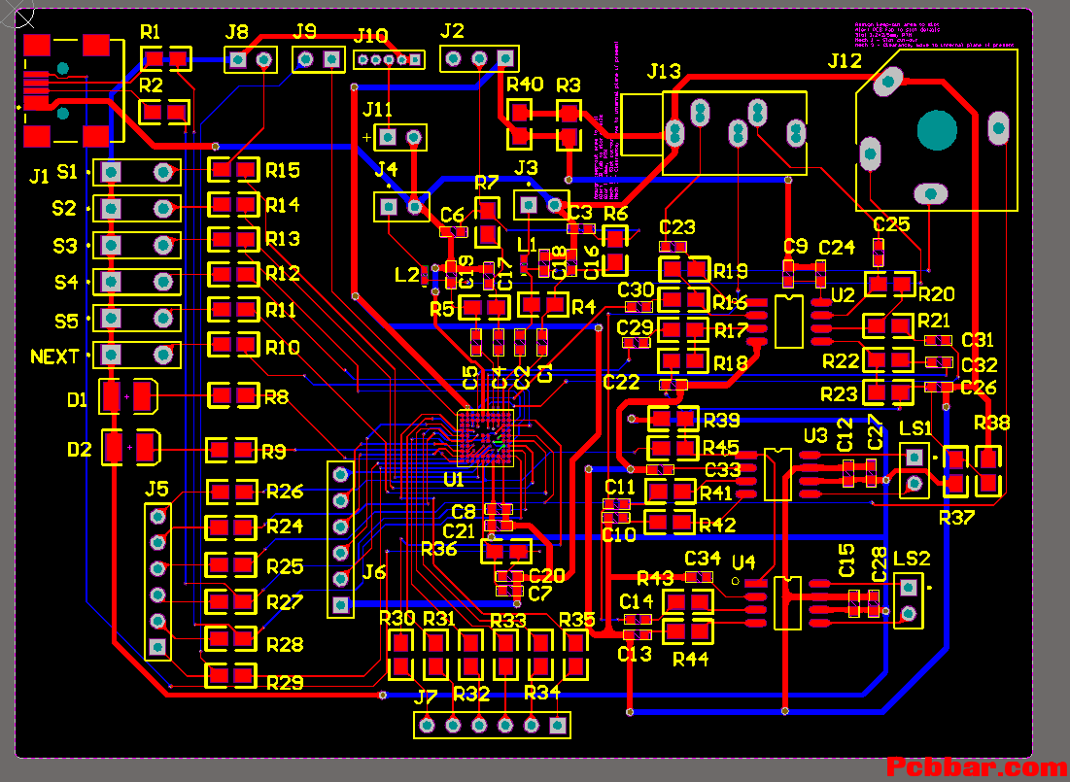Screen dimensions: 1070x782
Task: Select the U4 IC designator
Action: coord(743,562)
